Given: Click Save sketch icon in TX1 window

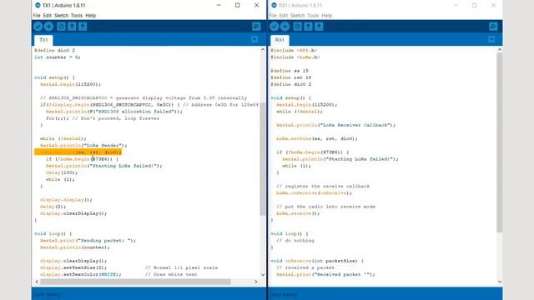Looking at the screenshot, I should click(83, 26).
